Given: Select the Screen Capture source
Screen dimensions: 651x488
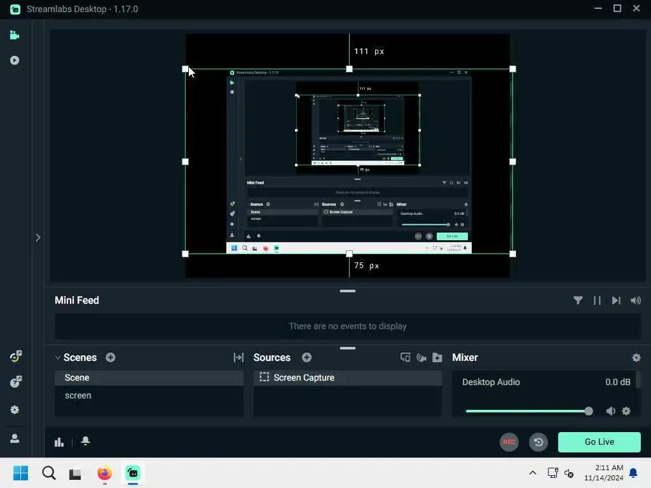Looking at the screenshot, I should (348, 377).
